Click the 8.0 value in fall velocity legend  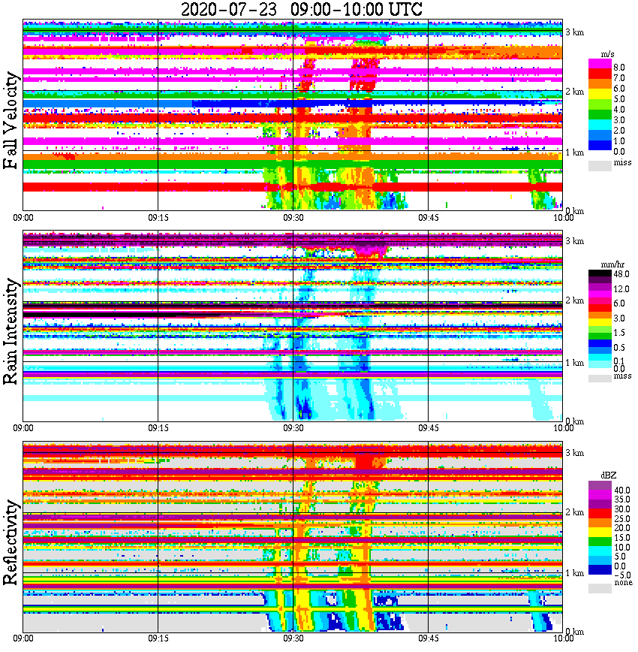[x=619, y=68]
